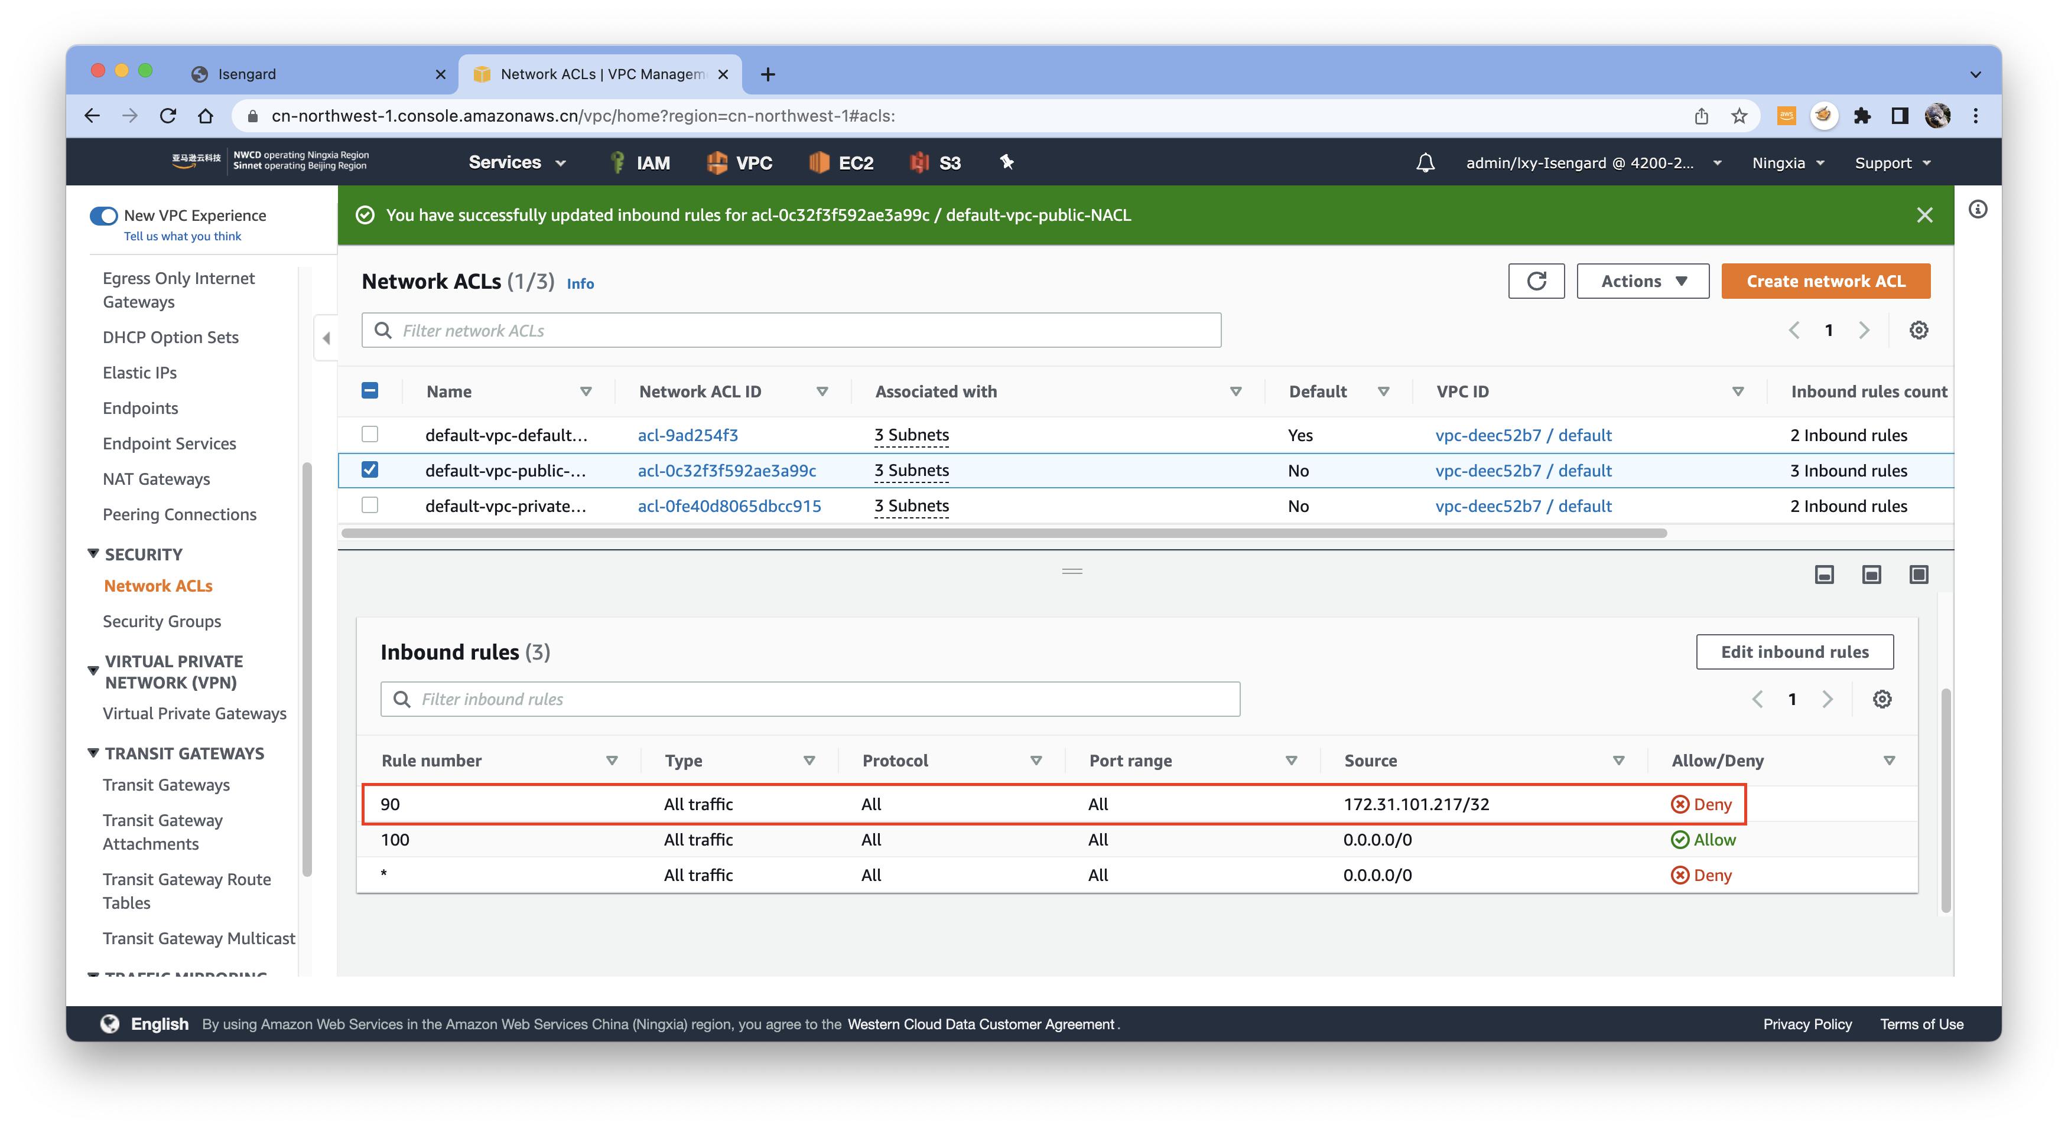Open the Ningxia region selector
Image resolution: width=2068 pixels, height=1129 pixels.
pyautogui.click(x=1788, y=163)
